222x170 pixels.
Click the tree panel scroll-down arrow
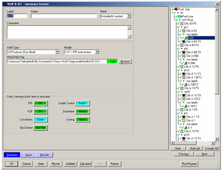point(217,139)
